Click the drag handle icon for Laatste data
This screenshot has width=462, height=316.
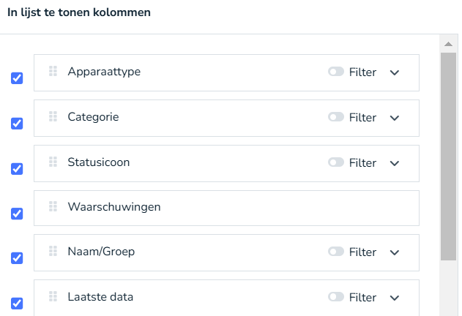(x=53, y=296)
